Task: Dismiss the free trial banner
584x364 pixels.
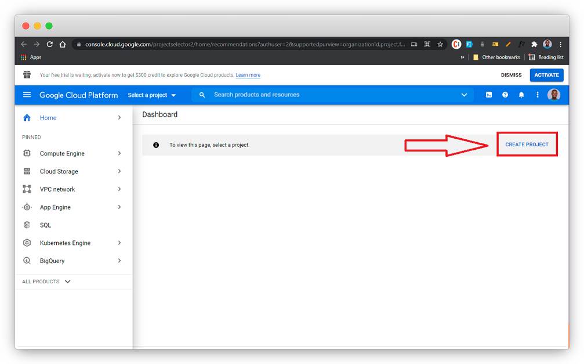Action: coord(511,75)
